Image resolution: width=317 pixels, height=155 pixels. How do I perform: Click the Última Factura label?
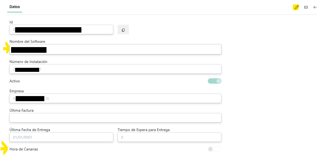pos(21,110)
